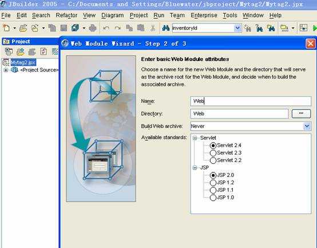Click the Reopen file toolbar icon
Viewport: 317px width, 248px height.
[35, 28]
